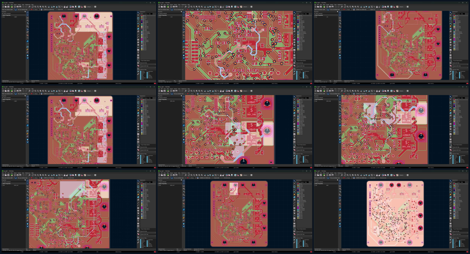470x254 pixels.
Task: Open Route menu in top-middle window
Action: tap(172, 5)
